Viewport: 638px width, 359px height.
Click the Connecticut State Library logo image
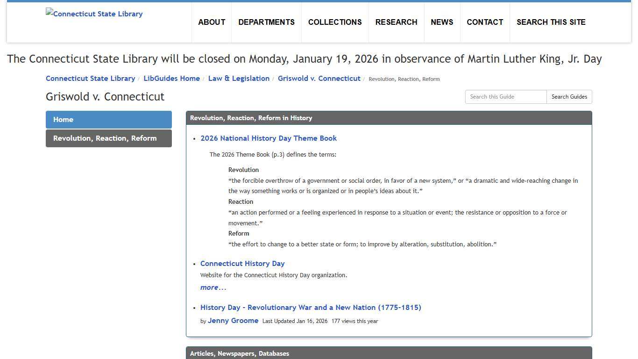pyautogui.click(x=94, y=14)
